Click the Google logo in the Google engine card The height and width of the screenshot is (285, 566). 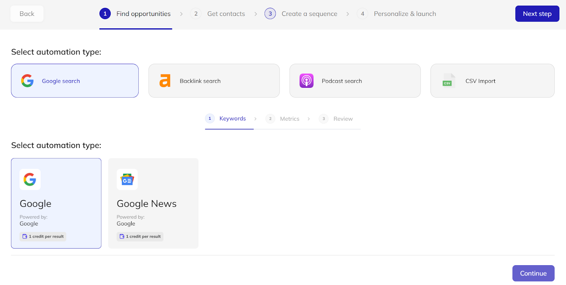tap(30, 179)
